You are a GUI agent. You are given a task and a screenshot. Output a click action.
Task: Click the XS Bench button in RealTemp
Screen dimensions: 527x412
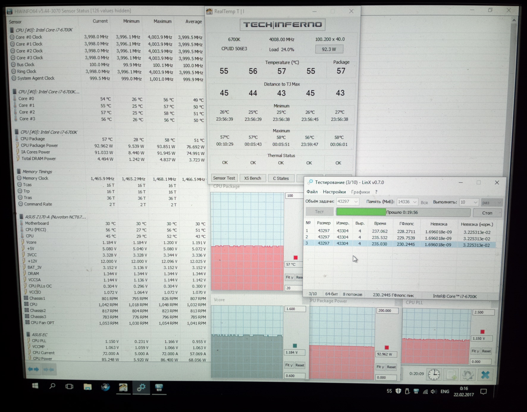252,178
